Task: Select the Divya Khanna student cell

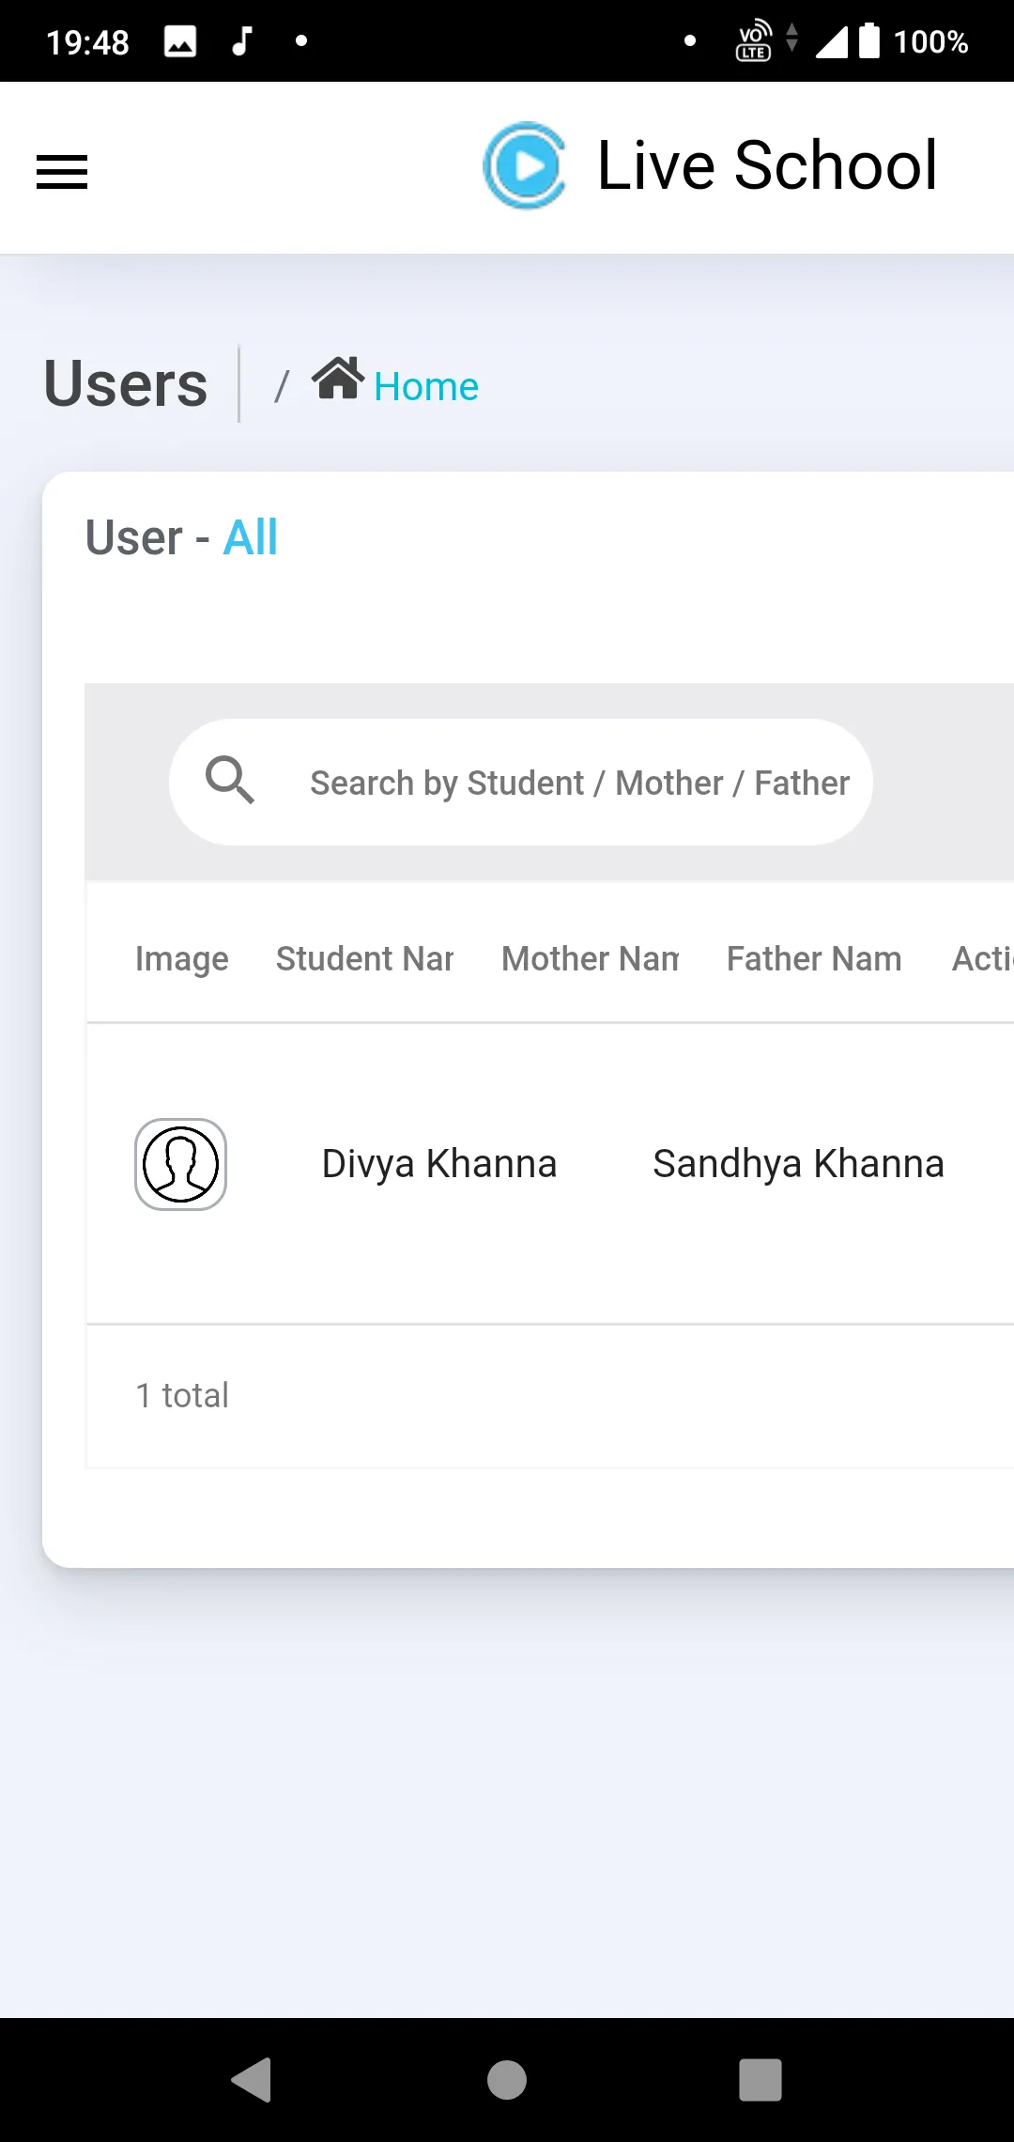Action: [439, 1164]
